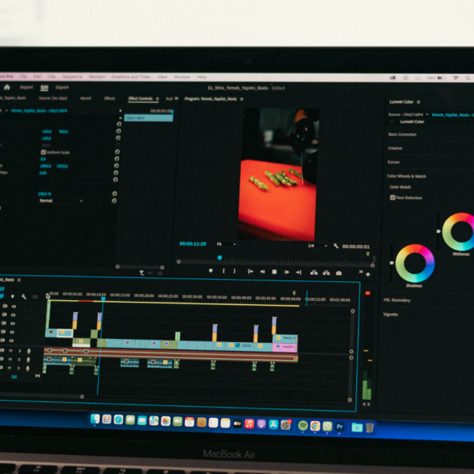
Task: Toggle eye visibility of bottom video track
Action: click(x=12, y=340)
